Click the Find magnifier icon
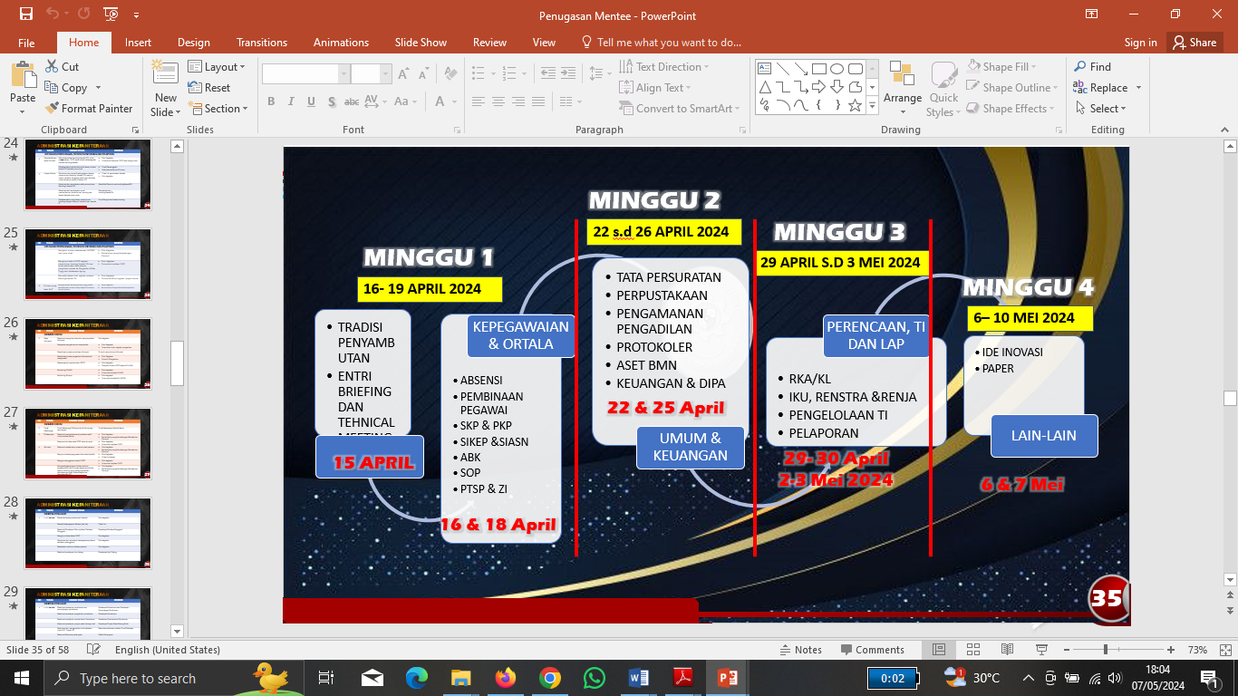 (1080, 67)
